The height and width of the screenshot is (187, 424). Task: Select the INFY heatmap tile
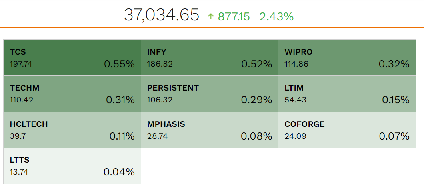tap(210, 57)
